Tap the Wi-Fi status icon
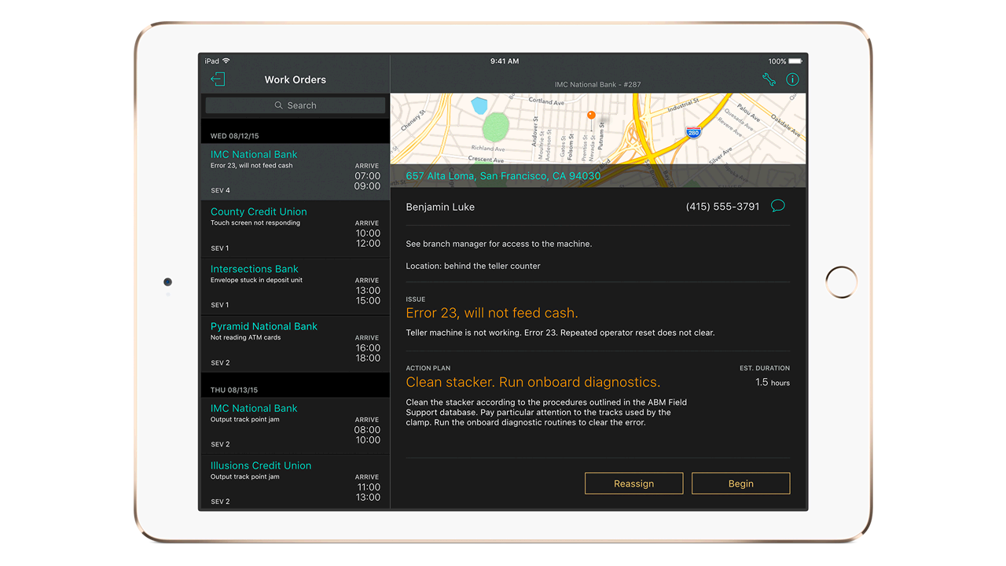The image size is (1006, 566). coord(226,61)
